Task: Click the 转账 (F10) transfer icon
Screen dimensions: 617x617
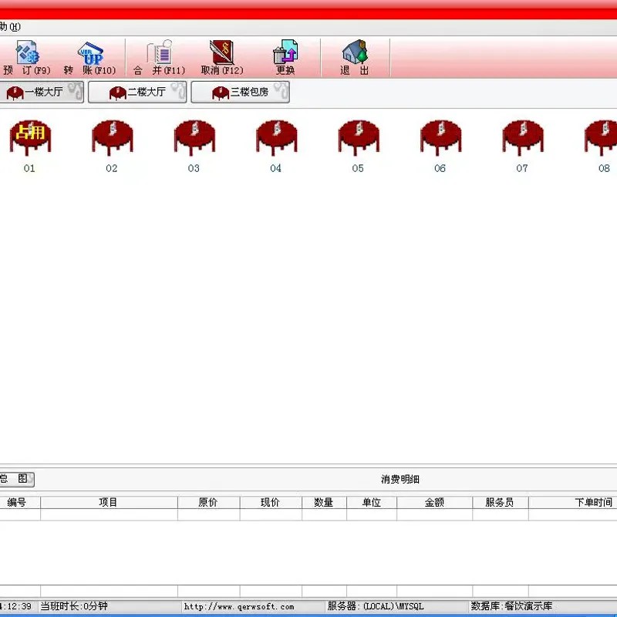Action: [x=90, y=57]
